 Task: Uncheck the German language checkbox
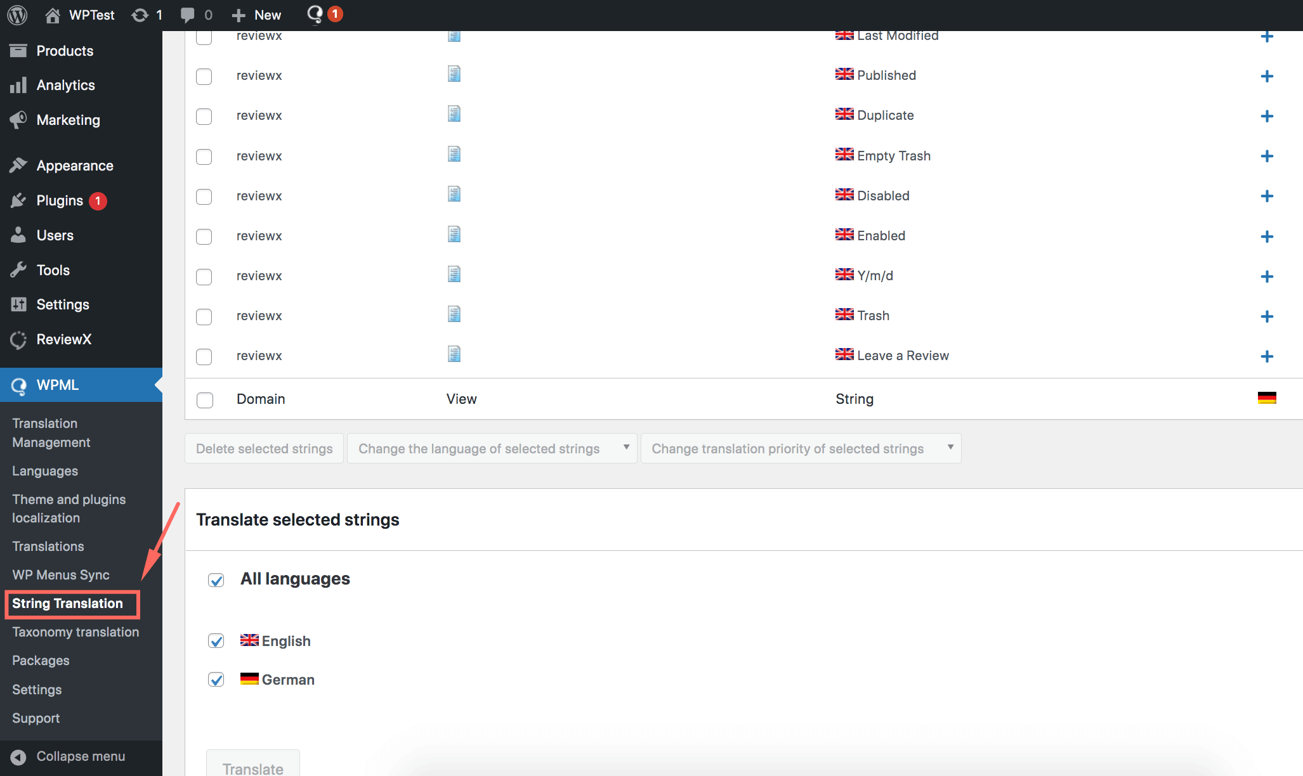216,680
